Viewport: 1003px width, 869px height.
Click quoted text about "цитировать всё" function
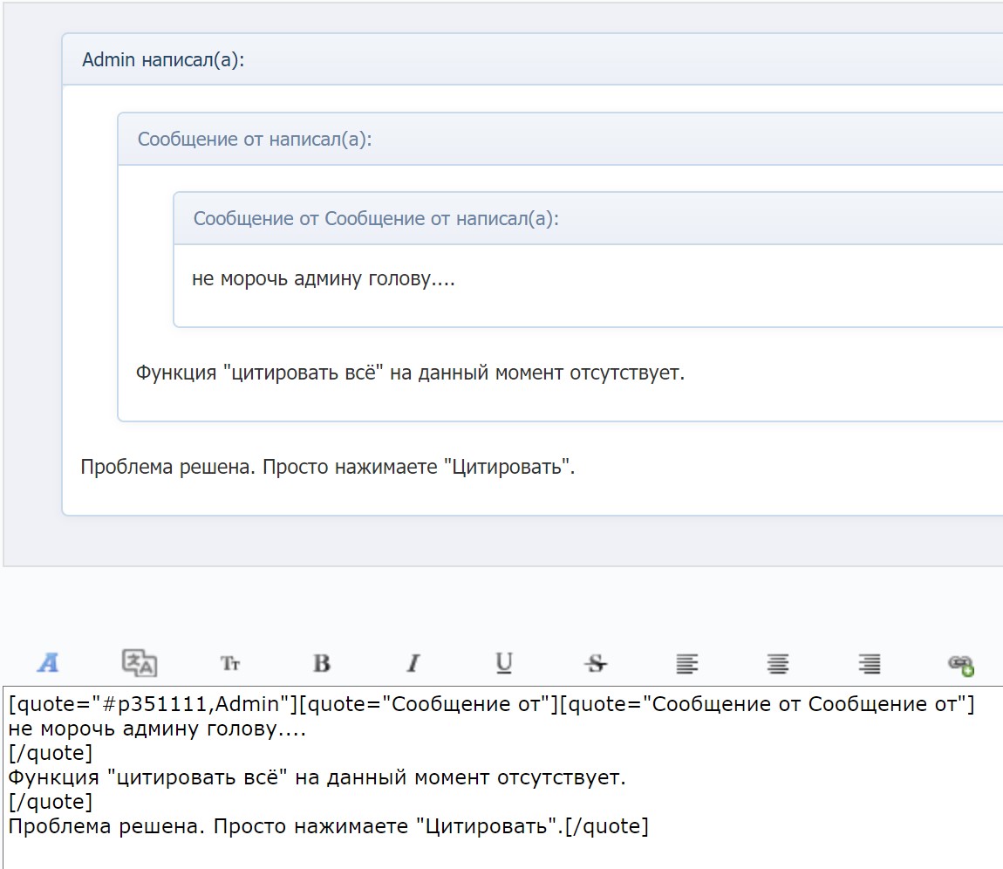click(410, 373)
